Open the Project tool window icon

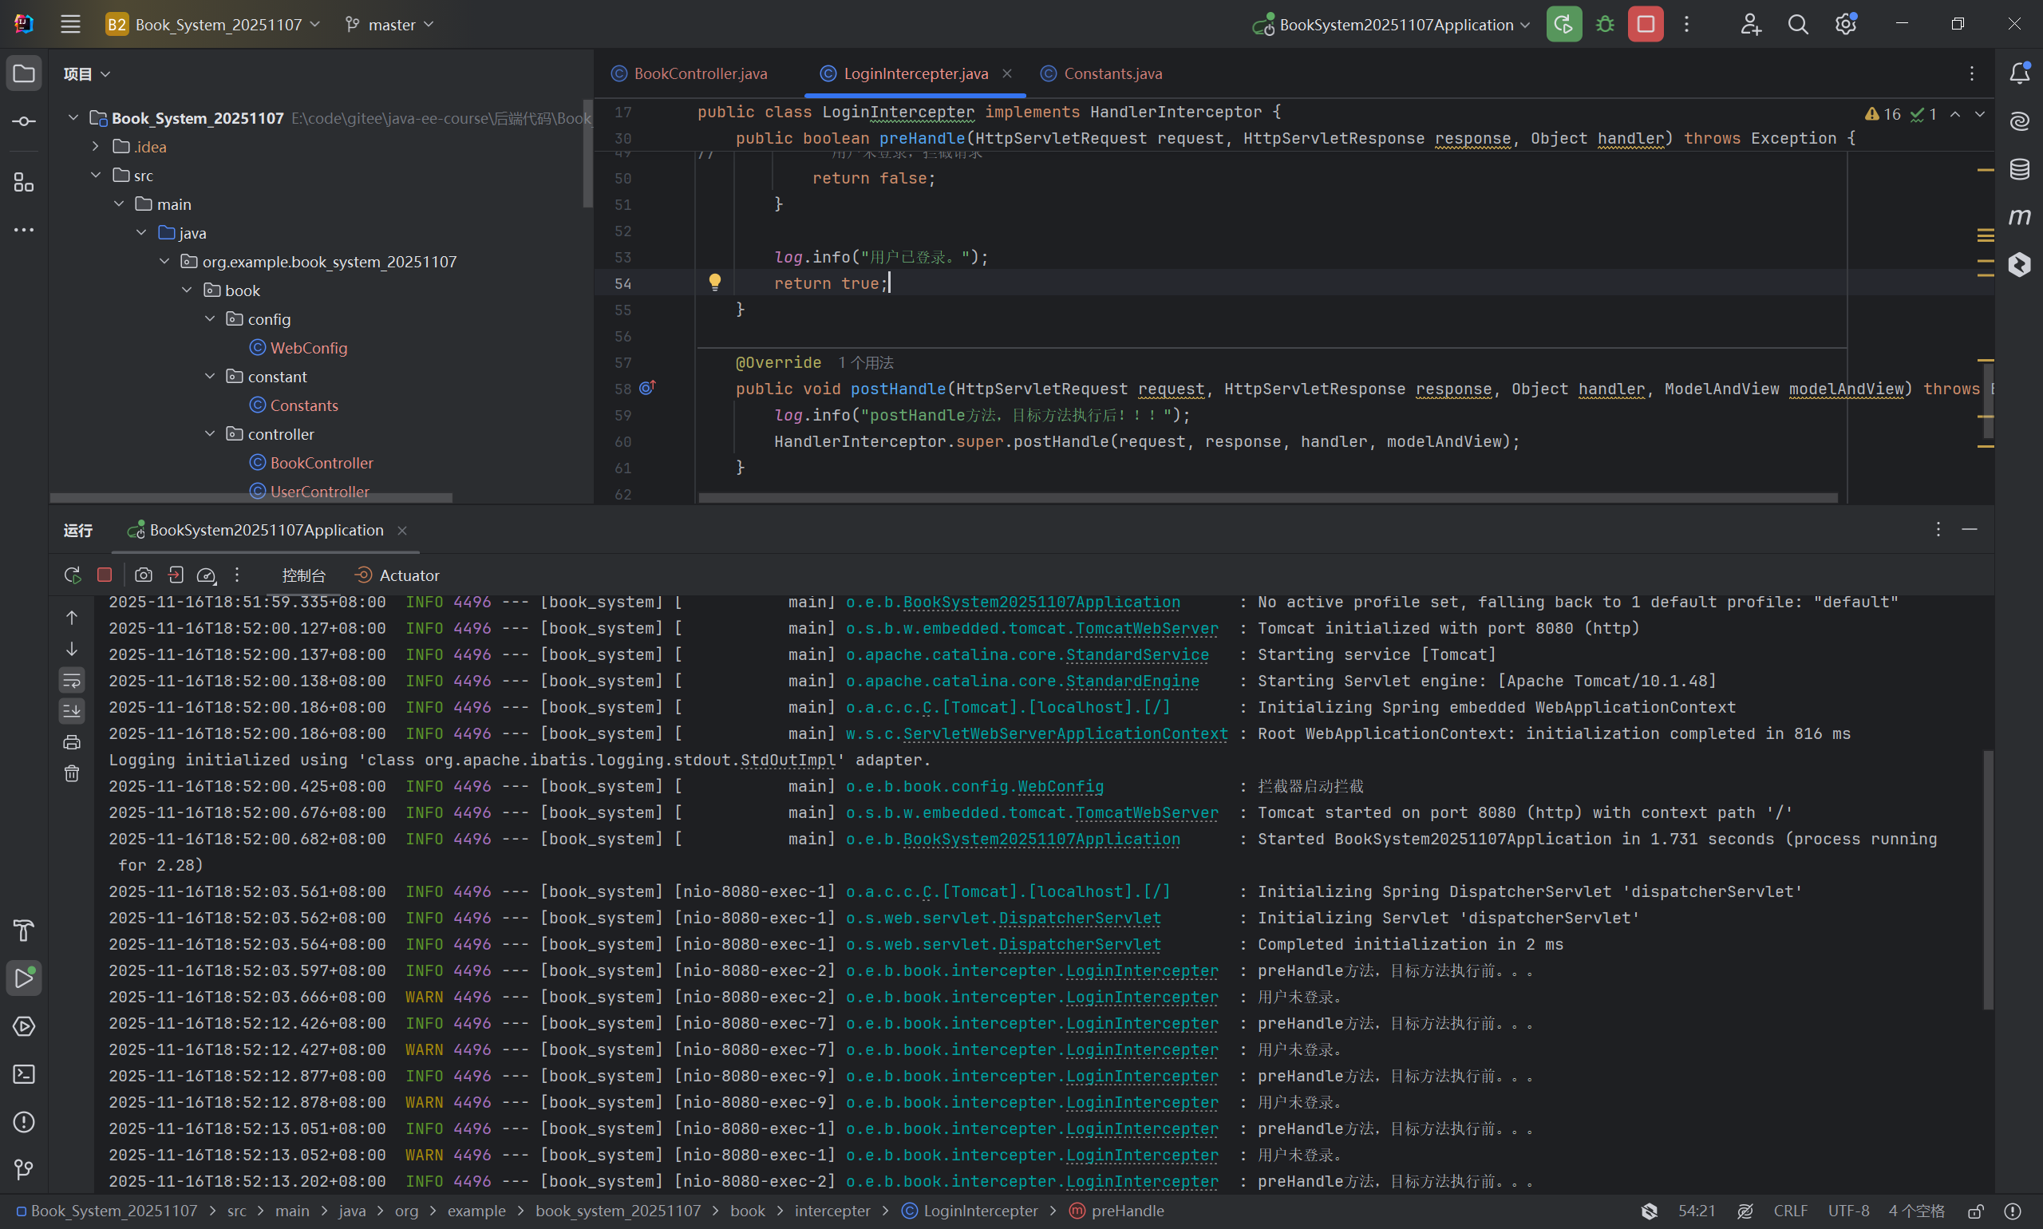[24, 73]
